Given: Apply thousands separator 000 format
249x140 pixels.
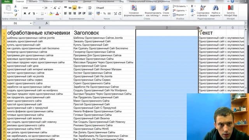Looking at the screenshot, I should tap(109, 14).
